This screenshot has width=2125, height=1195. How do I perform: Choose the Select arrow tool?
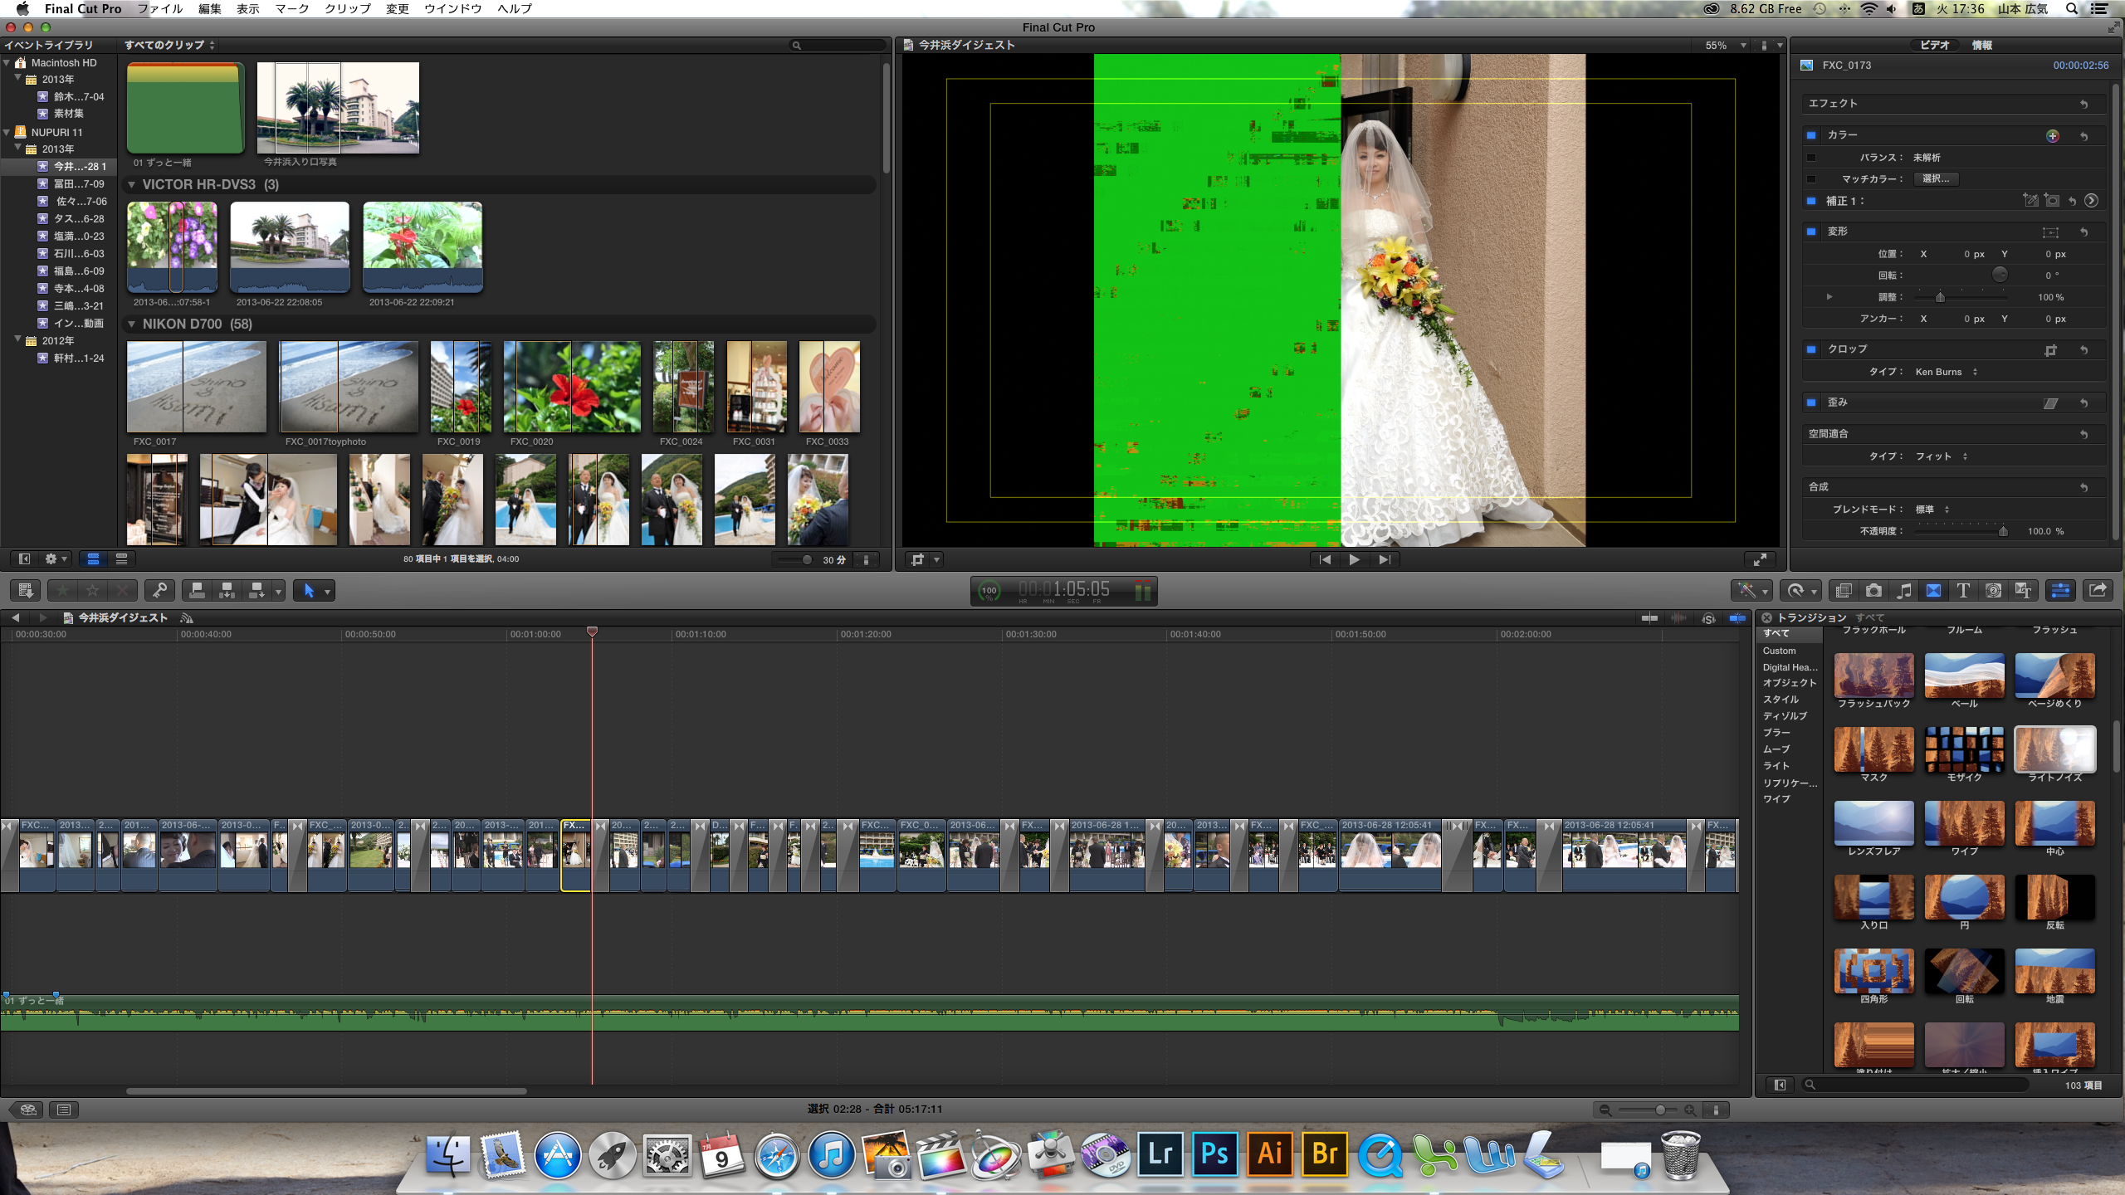pos(309,590)
